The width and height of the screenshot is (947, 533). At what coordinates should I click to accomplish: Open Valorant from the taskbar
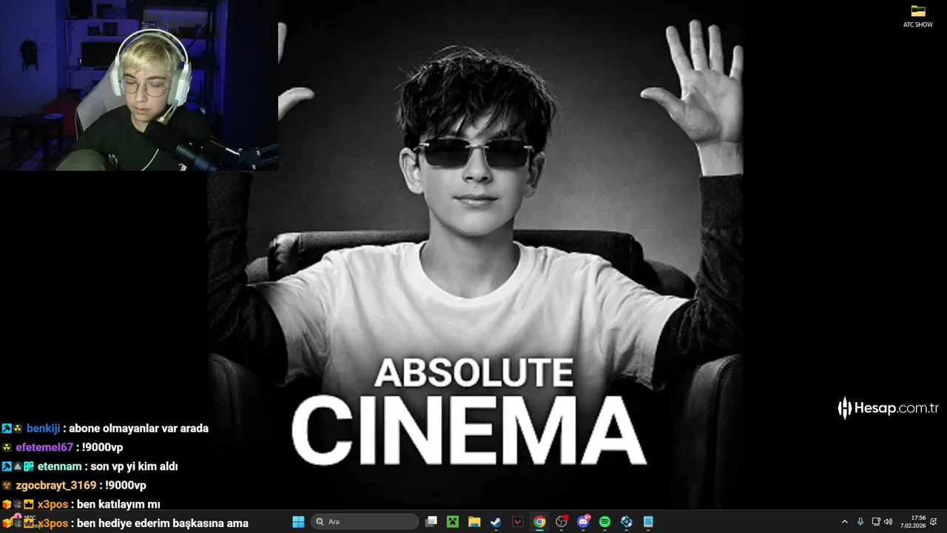(518, 522)
